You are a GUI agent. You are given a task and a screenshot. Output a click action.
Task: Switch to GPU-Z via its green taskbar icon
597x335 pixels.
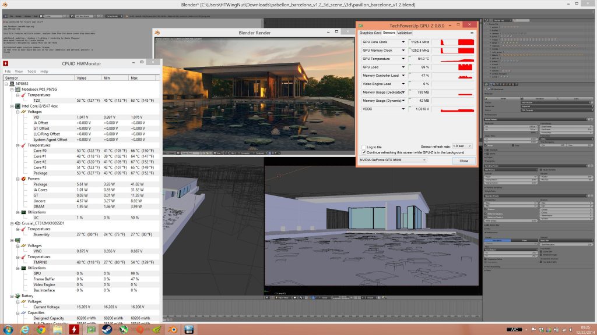90,329
